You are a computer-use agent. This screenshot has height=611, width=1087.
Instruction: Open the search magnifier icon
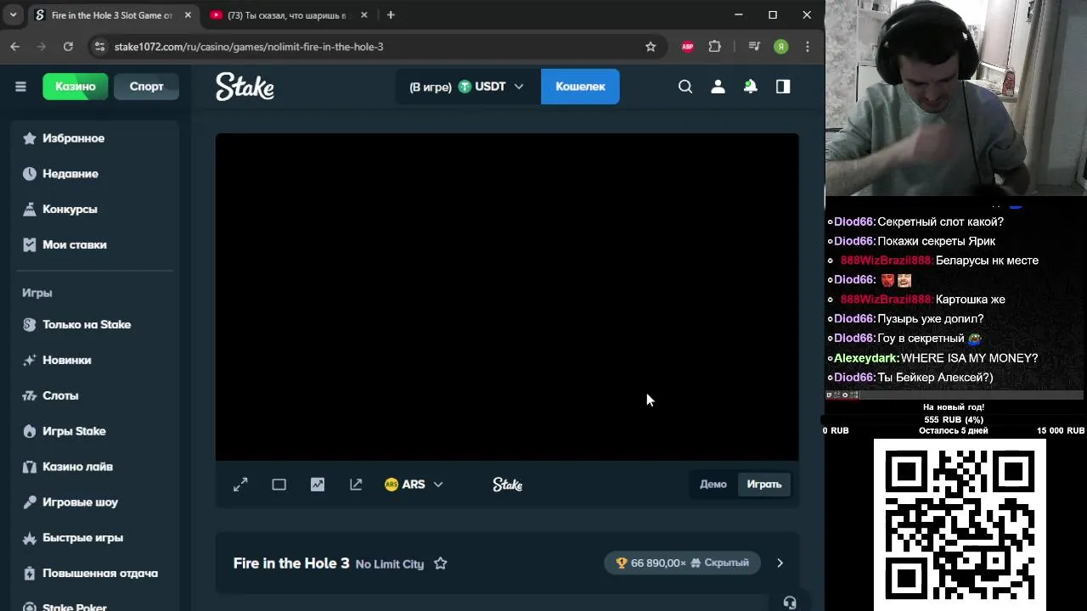pos(685,87)
